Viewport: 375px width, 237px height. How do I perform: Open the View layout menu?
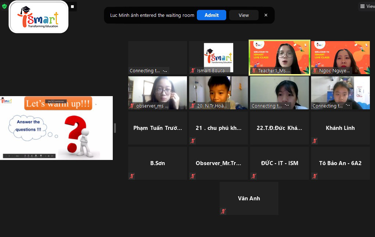(367, 6)
